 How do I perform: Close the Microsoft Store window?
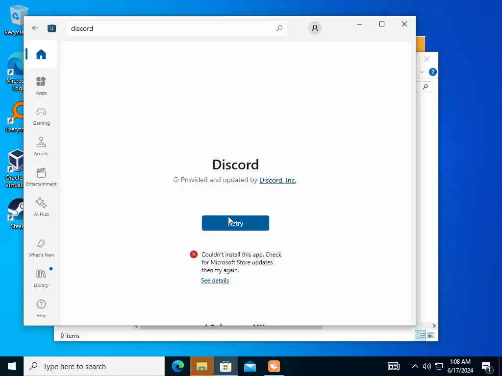coord(404,24)
